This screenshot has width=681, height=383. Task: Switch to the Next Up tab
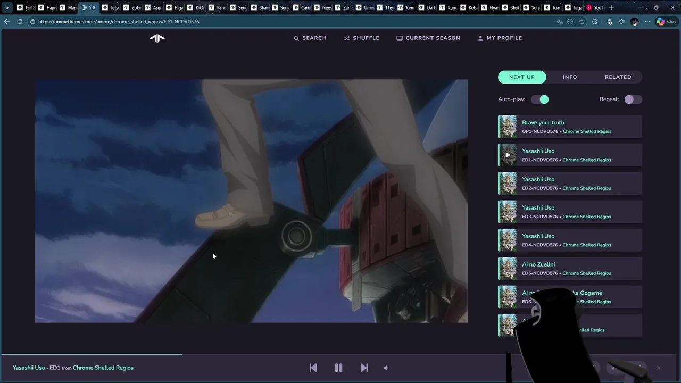click(522, 77)
